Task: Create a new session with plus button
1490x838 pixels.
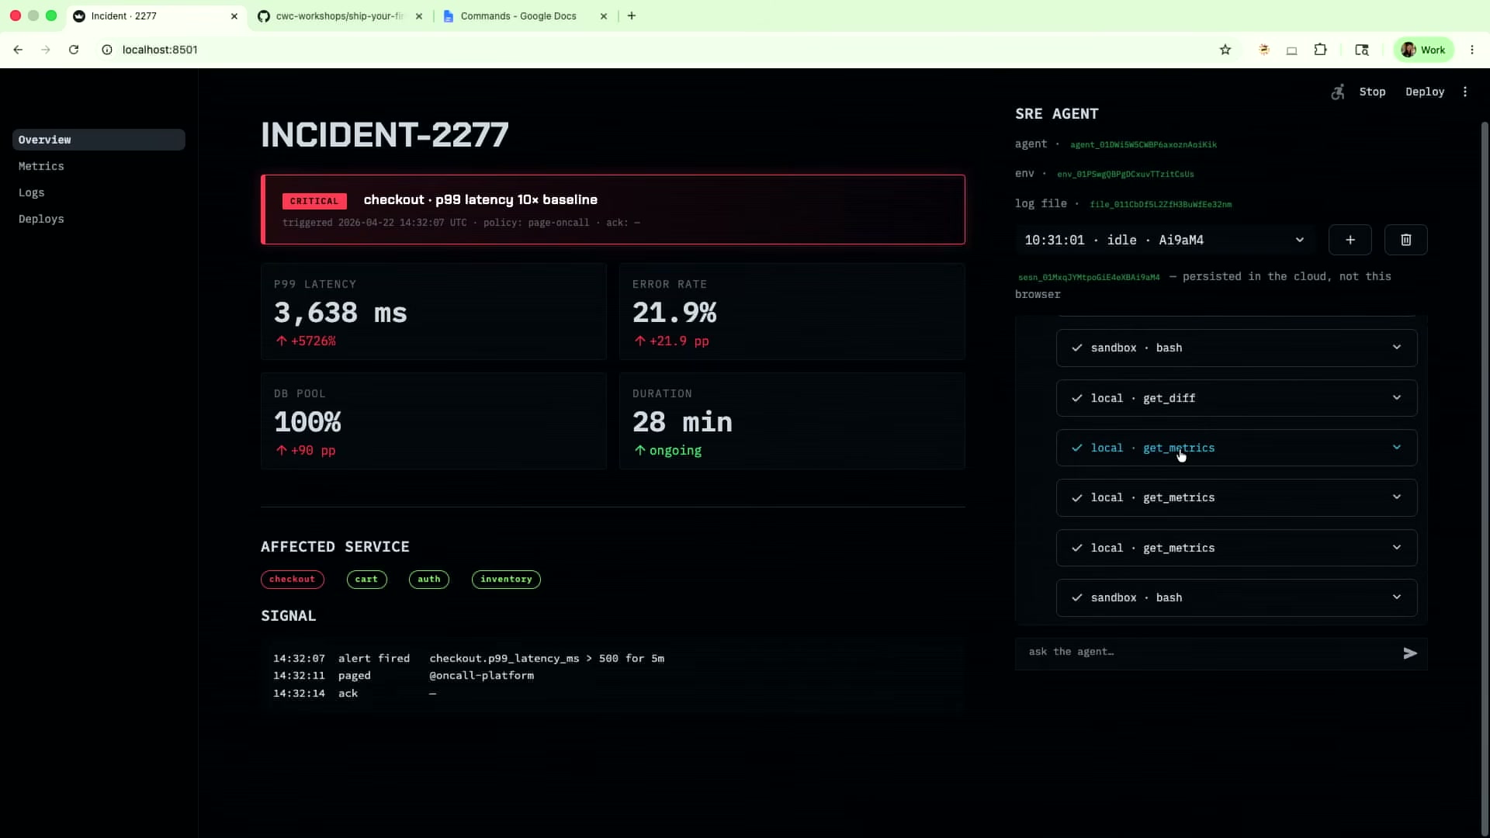Action: click(1350, 240)
